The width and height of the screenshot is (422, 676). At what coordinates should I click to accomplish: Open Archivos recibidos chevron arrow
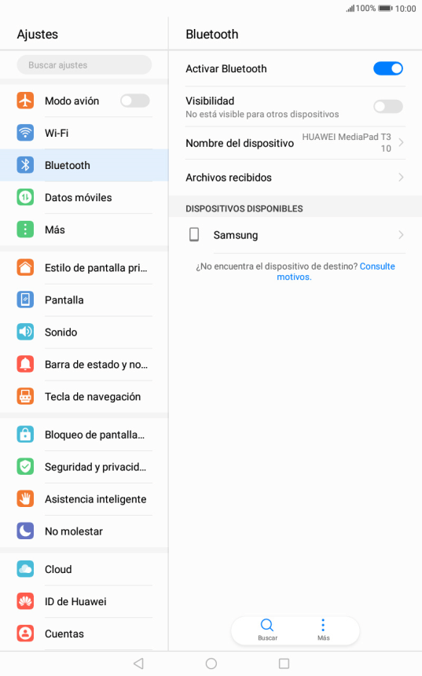401,177
